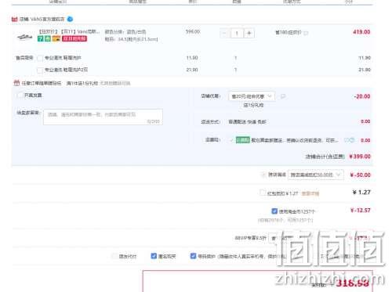Click the gift icon in the order gift row
The height and width of the screenshot is (292, 392).
coord(16,83)
